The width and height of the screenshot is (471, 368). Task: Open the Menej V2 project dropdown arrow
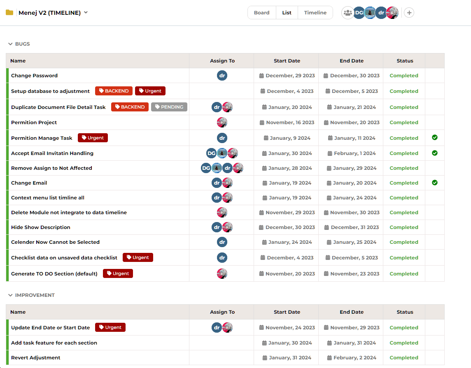[86, 13]
